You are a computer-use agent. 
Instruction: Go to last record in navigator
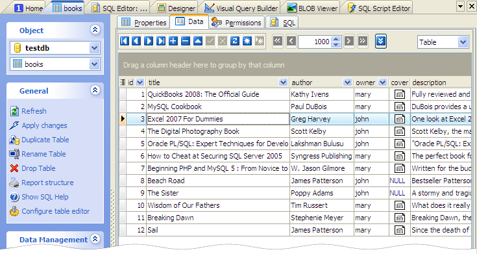[x=161, y=41]
